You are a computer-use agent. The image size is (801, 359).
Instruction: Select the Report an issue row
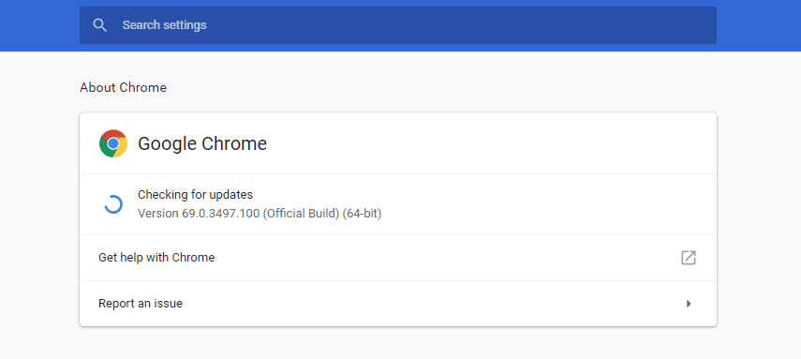click(x=398, y=304)
